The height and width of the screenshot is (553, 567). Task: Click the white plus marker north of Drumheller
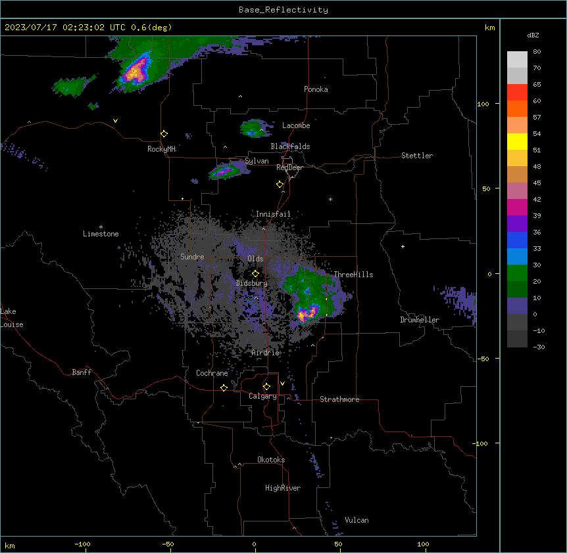point(403,246)
